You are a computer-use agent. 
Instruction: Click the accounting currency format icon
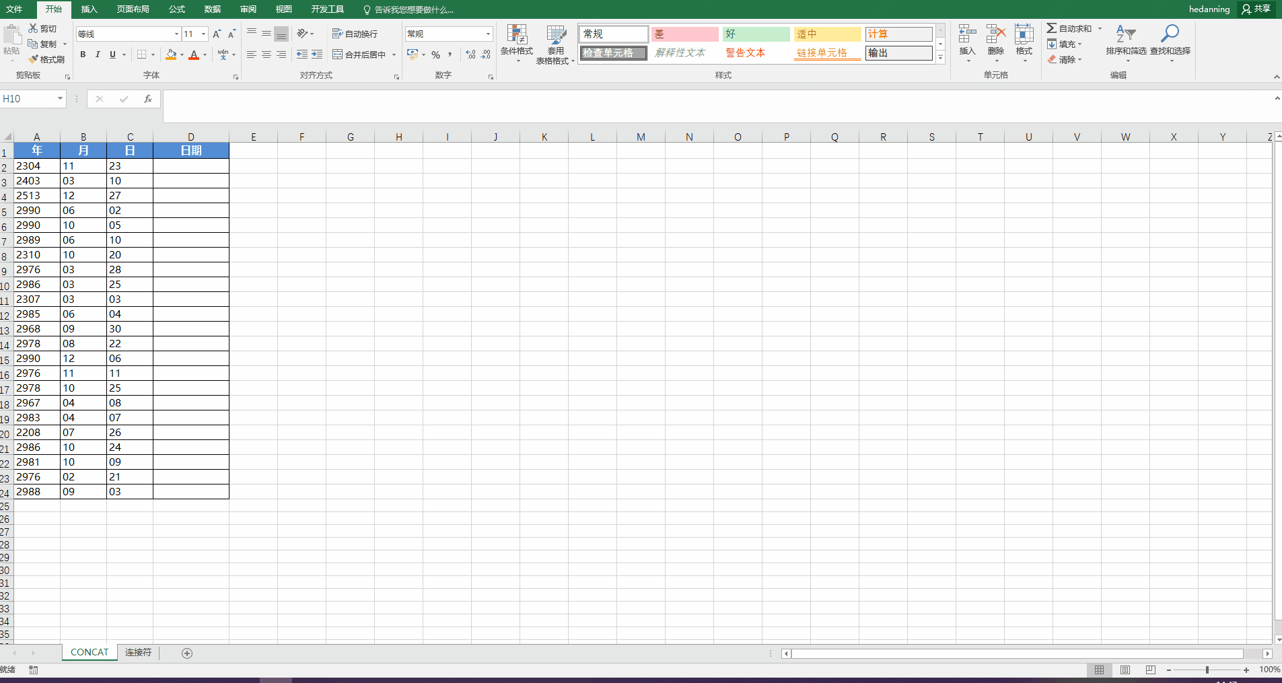tap(413, 55)
